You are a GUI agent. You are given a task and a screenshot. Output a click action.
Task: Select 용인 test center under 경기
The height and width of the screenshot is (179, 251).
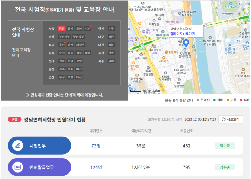pos(61,45)
